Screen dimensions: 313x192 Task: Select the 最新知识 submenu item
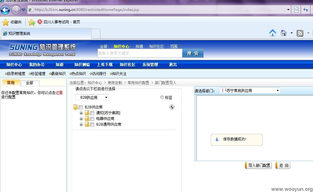[x=57, y=74]
